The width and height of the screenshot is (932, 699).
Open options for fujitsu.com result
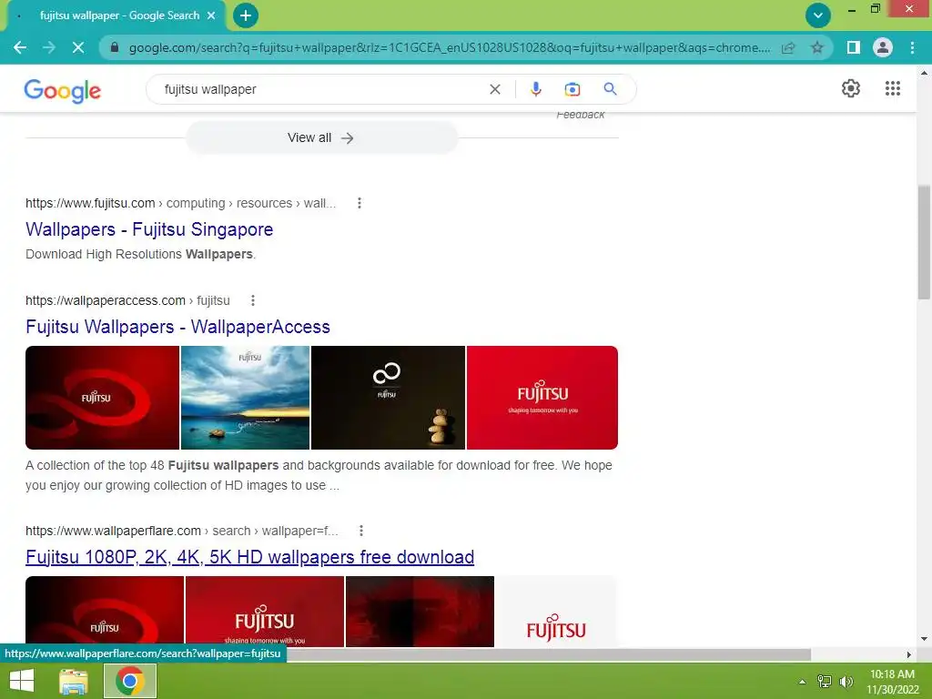[359, 203]
